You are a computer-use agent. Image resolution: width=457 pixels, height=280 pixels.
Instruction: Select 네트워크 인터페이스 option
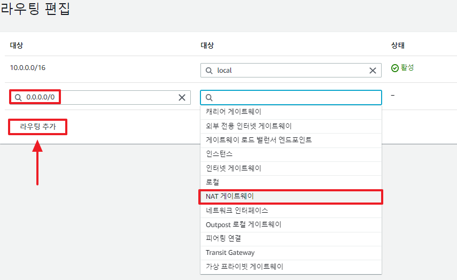pos(291,211)
